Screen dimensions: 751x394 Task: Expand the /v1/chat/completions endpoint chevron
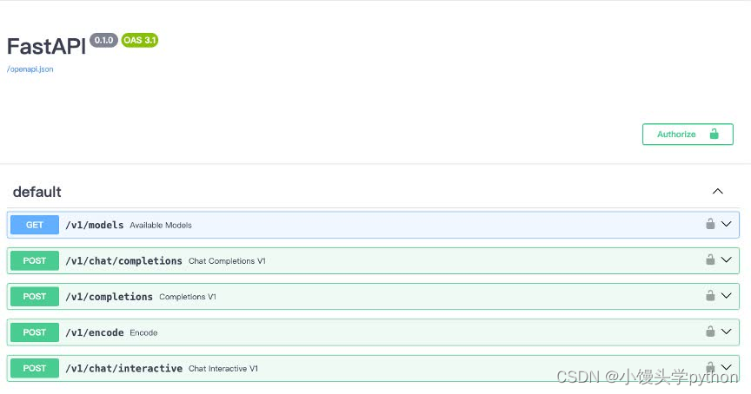pos(726,259)
